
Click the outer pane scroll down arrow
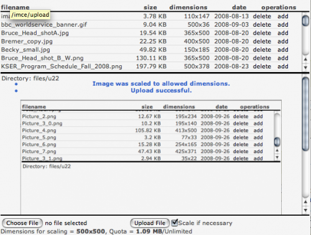coord(305,210)
